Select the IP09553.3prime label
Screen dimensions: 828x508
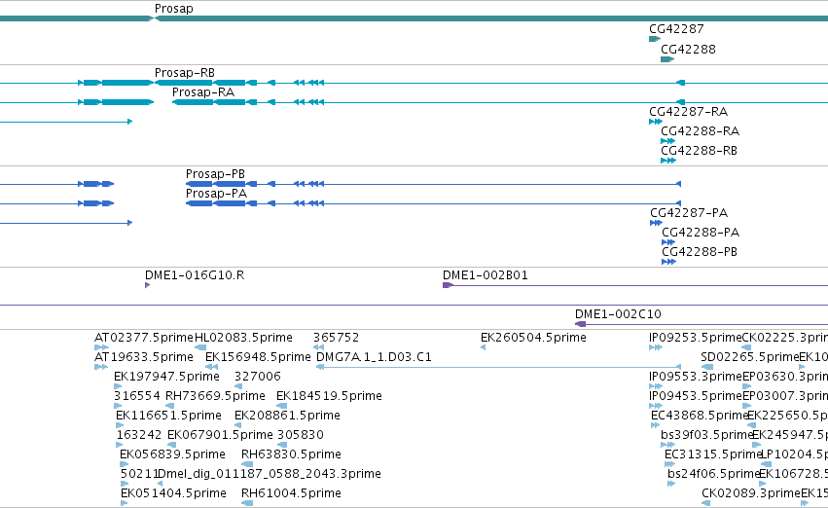point(695,377)
